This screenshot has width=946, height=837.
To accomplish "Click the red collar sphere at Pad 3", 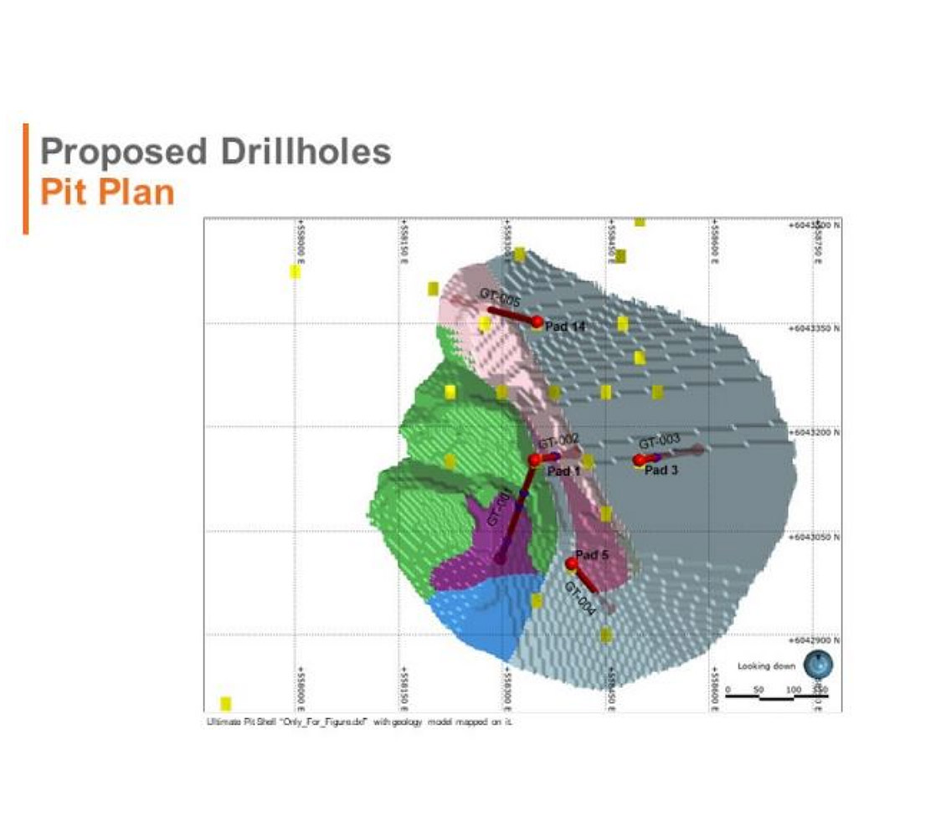I will [x=640, y=460].
